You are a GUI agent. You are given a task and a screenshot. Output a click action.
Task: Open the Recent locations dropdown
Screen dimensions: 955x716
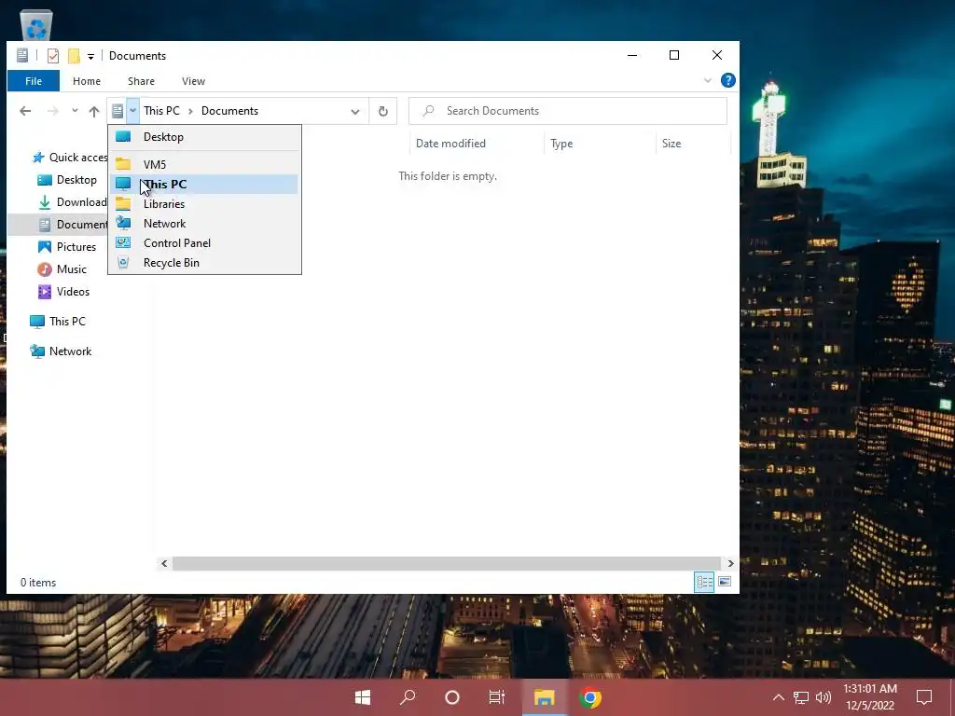[x=75, y=111]
